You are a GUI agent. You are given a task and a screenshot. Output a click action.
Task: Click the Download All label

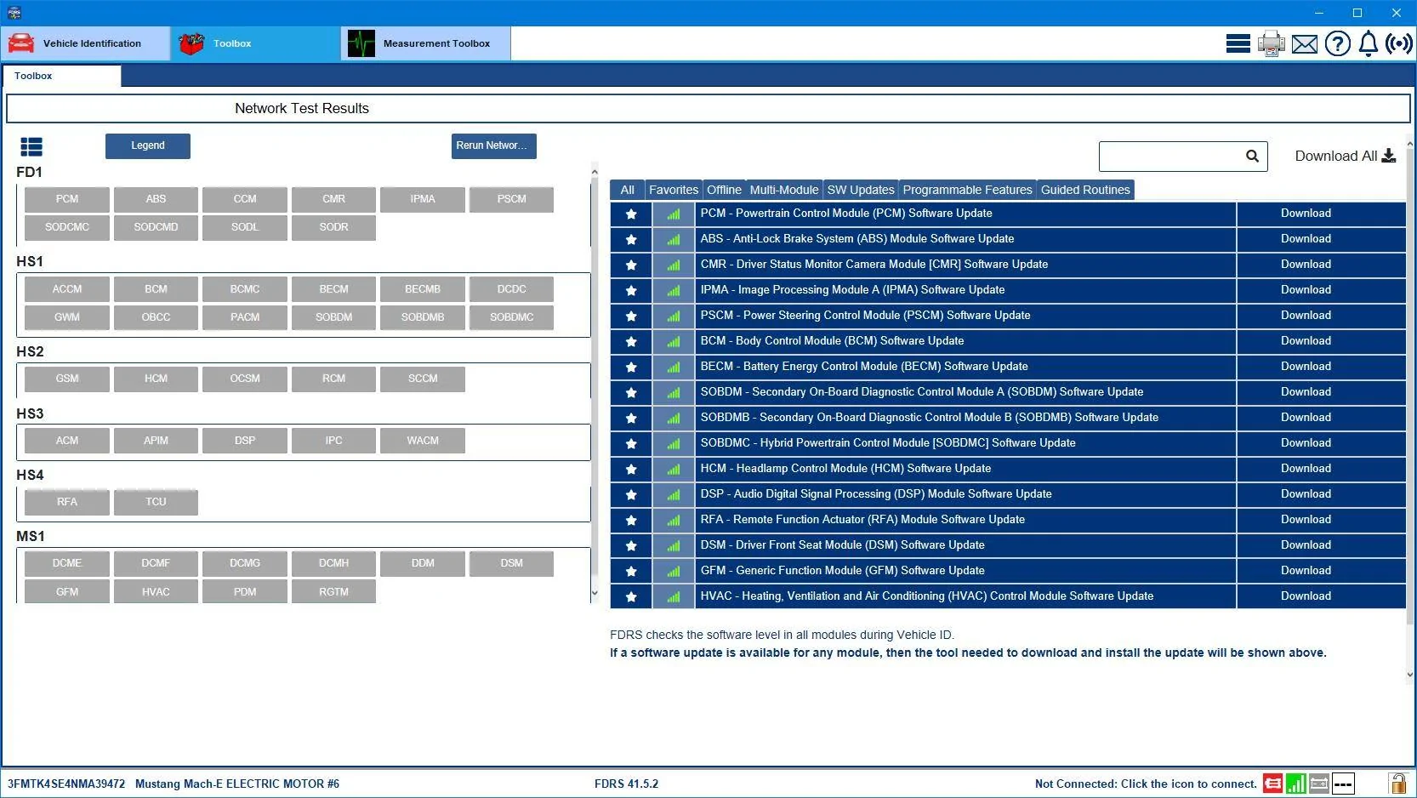[x=1335, y=156]
